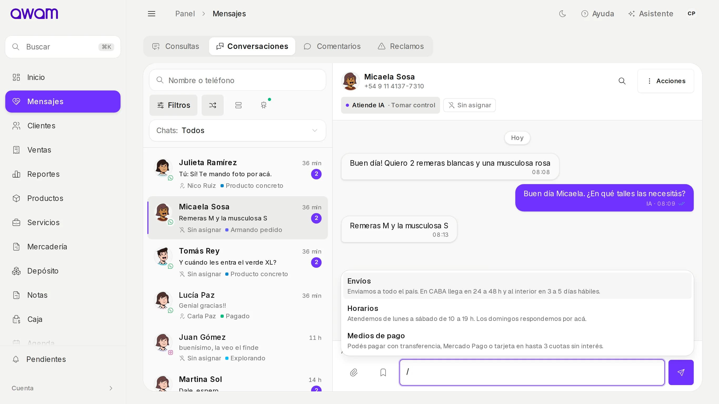Open Servicios section

tap(63, 222)
